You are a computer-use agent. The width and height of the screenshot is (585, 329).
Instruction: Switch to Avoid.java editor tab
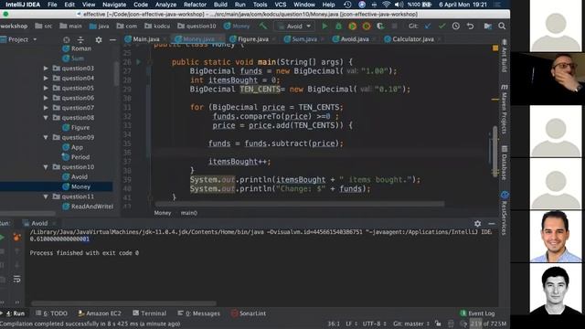[354, 39]
